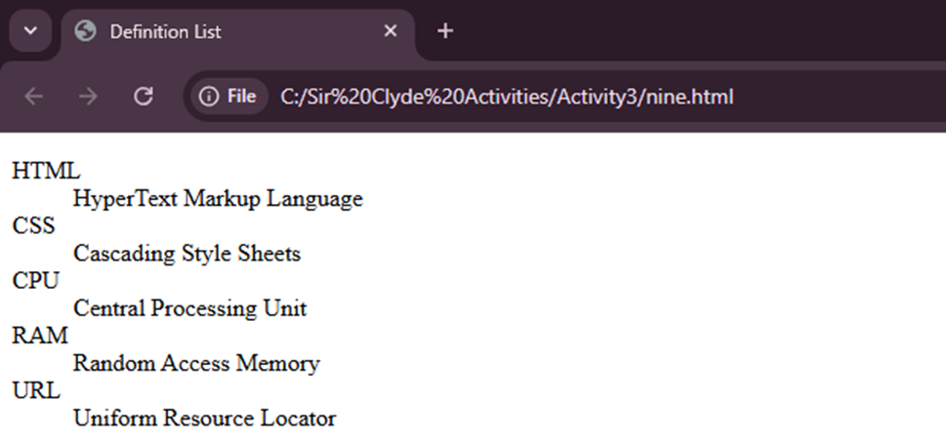
Task: Select the RAM term text
Action: [40, 337]
